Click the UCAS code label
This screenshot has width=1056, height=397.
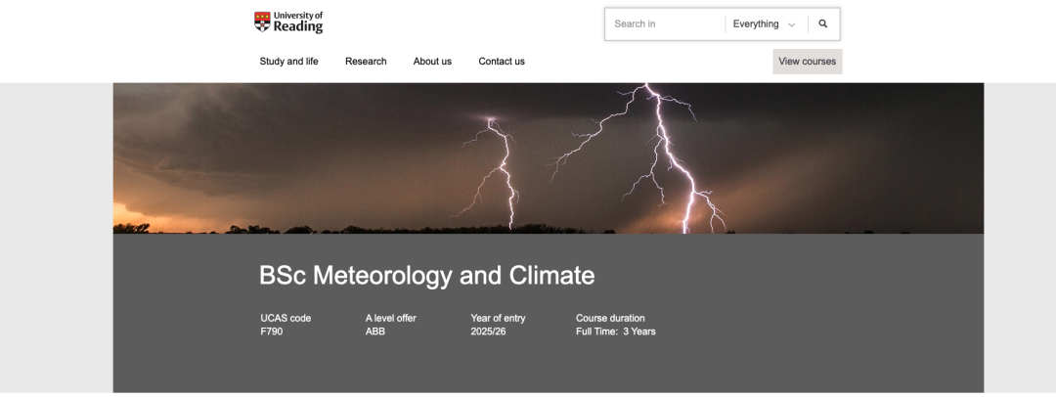pyautogui.click(x=286, y=318)
